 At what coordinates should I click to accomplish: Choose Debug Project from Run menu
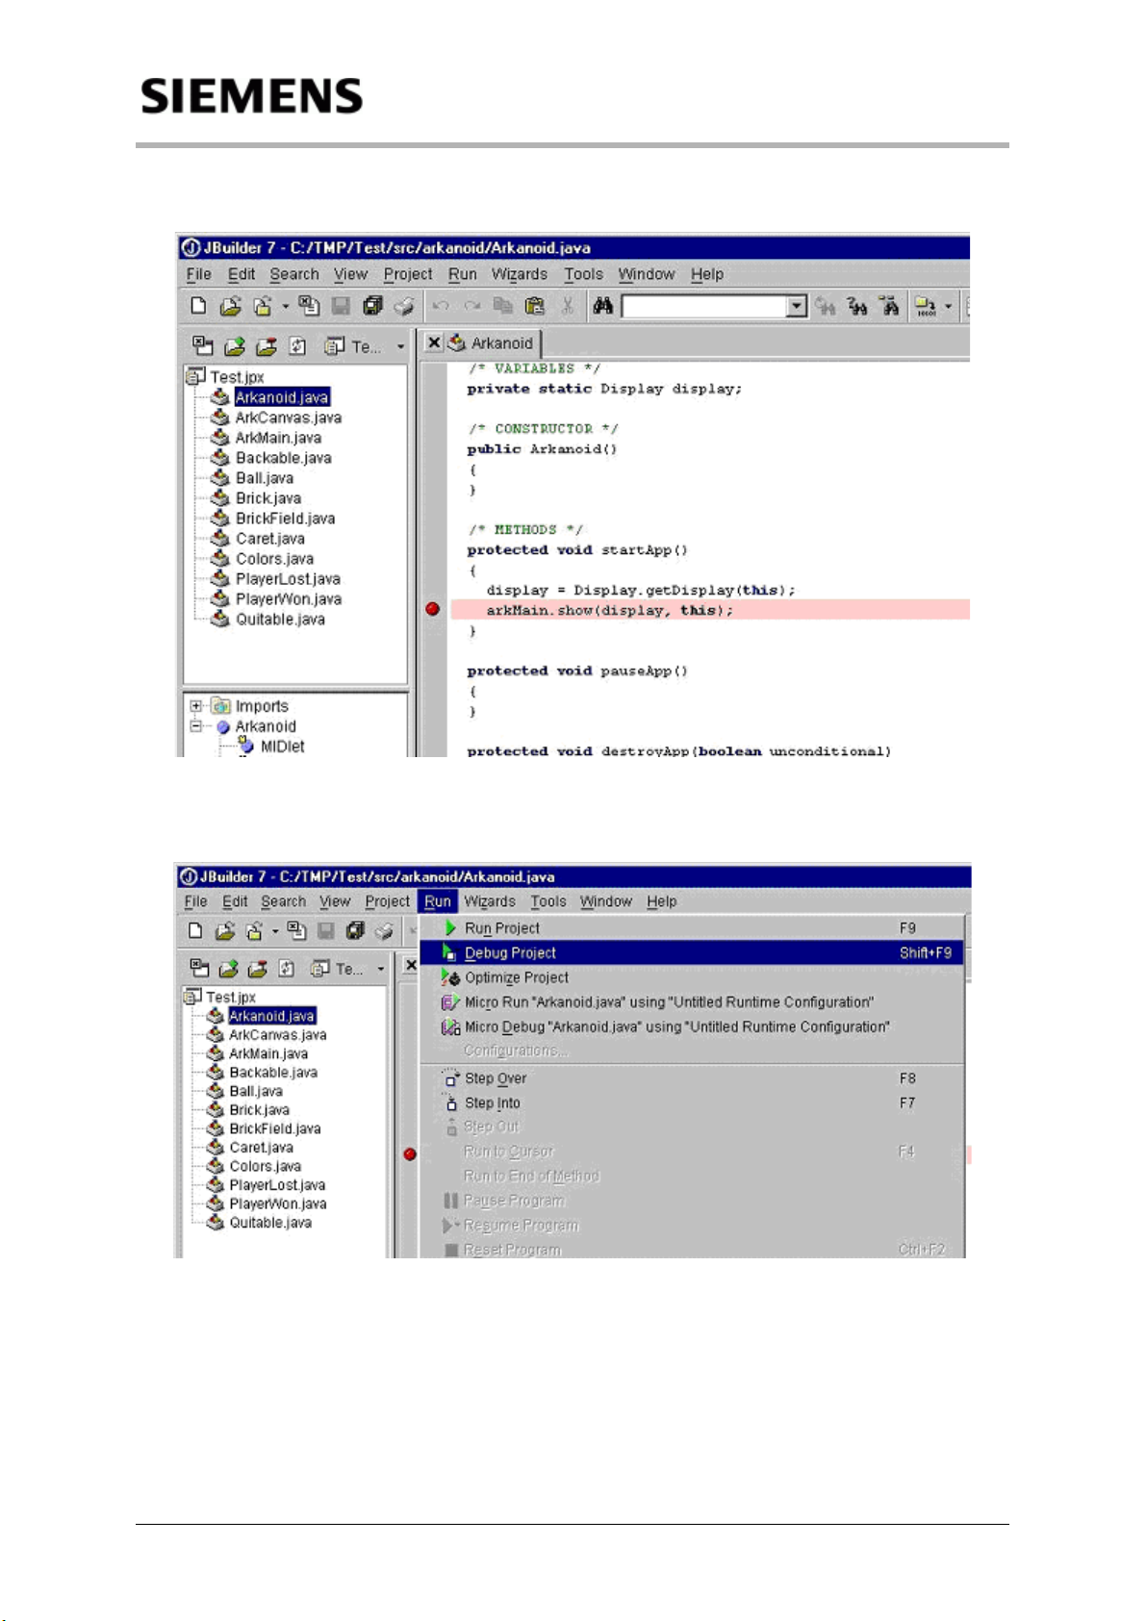(x=693, y=952)
